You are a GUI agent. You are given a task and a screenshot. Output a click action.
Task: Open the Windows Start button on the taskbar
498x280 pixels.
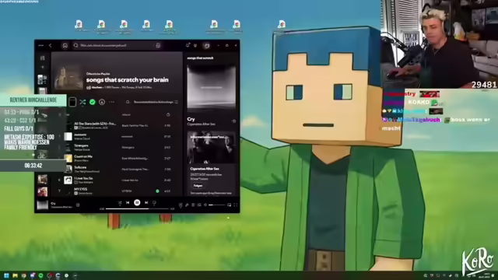click(6, 275)
